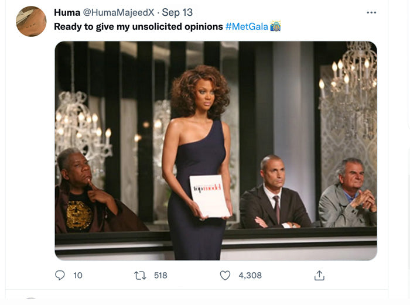Click the tweet text "Ready to give my unsolicited opinions"
The height and width of the screenshot is (305, 410).
click(138, 26)
